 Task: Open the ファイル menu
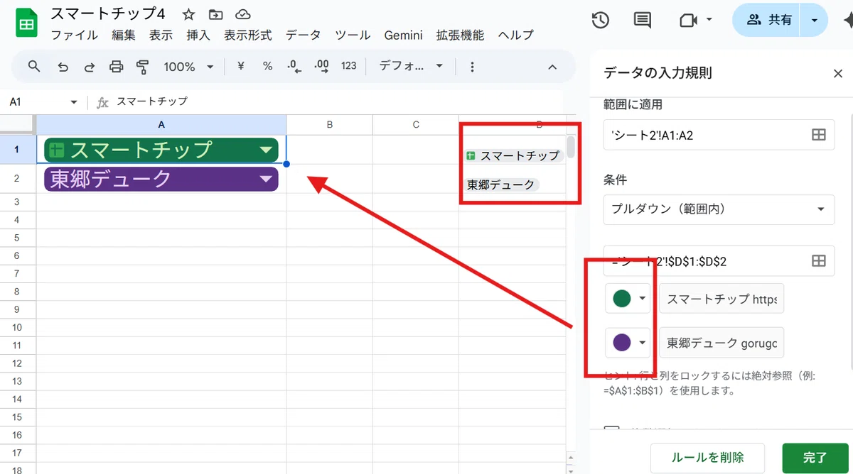point(75,35)
